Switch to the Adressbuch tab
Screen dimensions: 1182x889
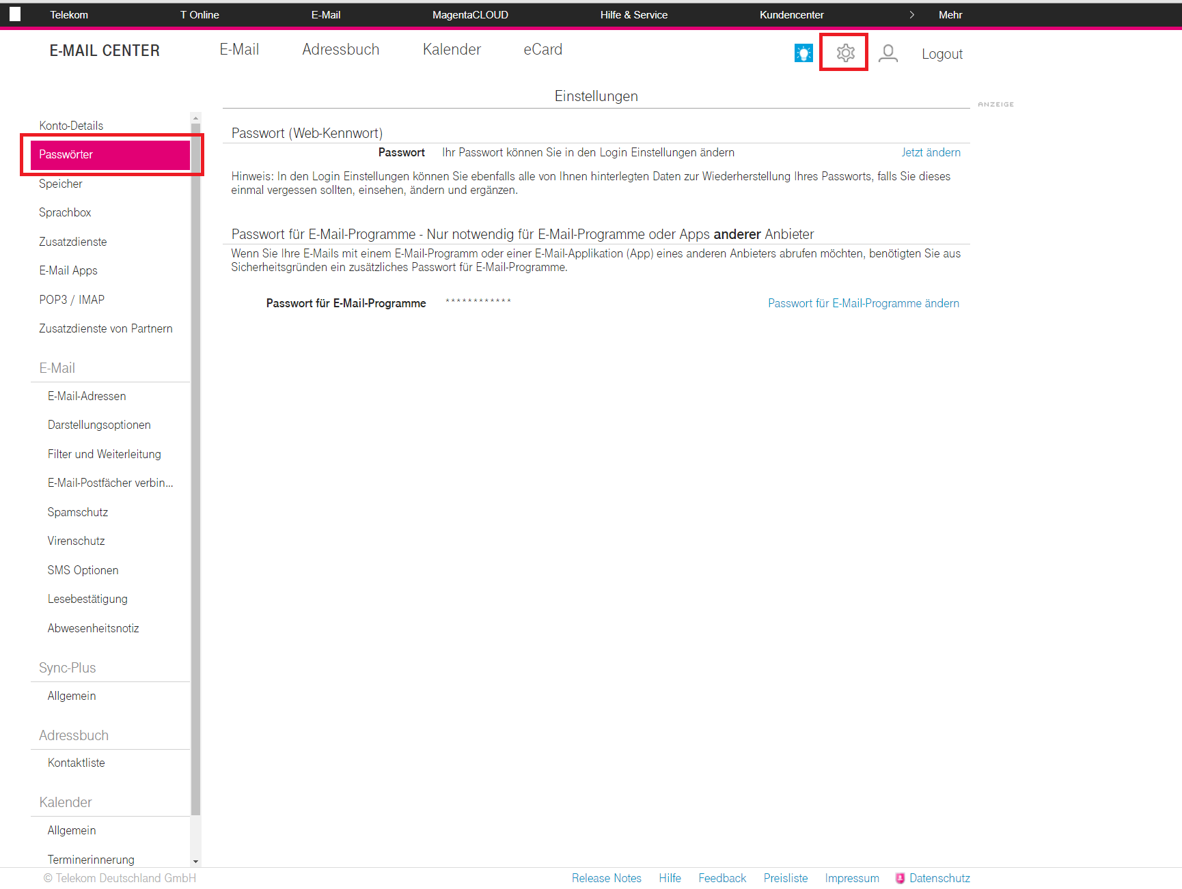point(340,49)
